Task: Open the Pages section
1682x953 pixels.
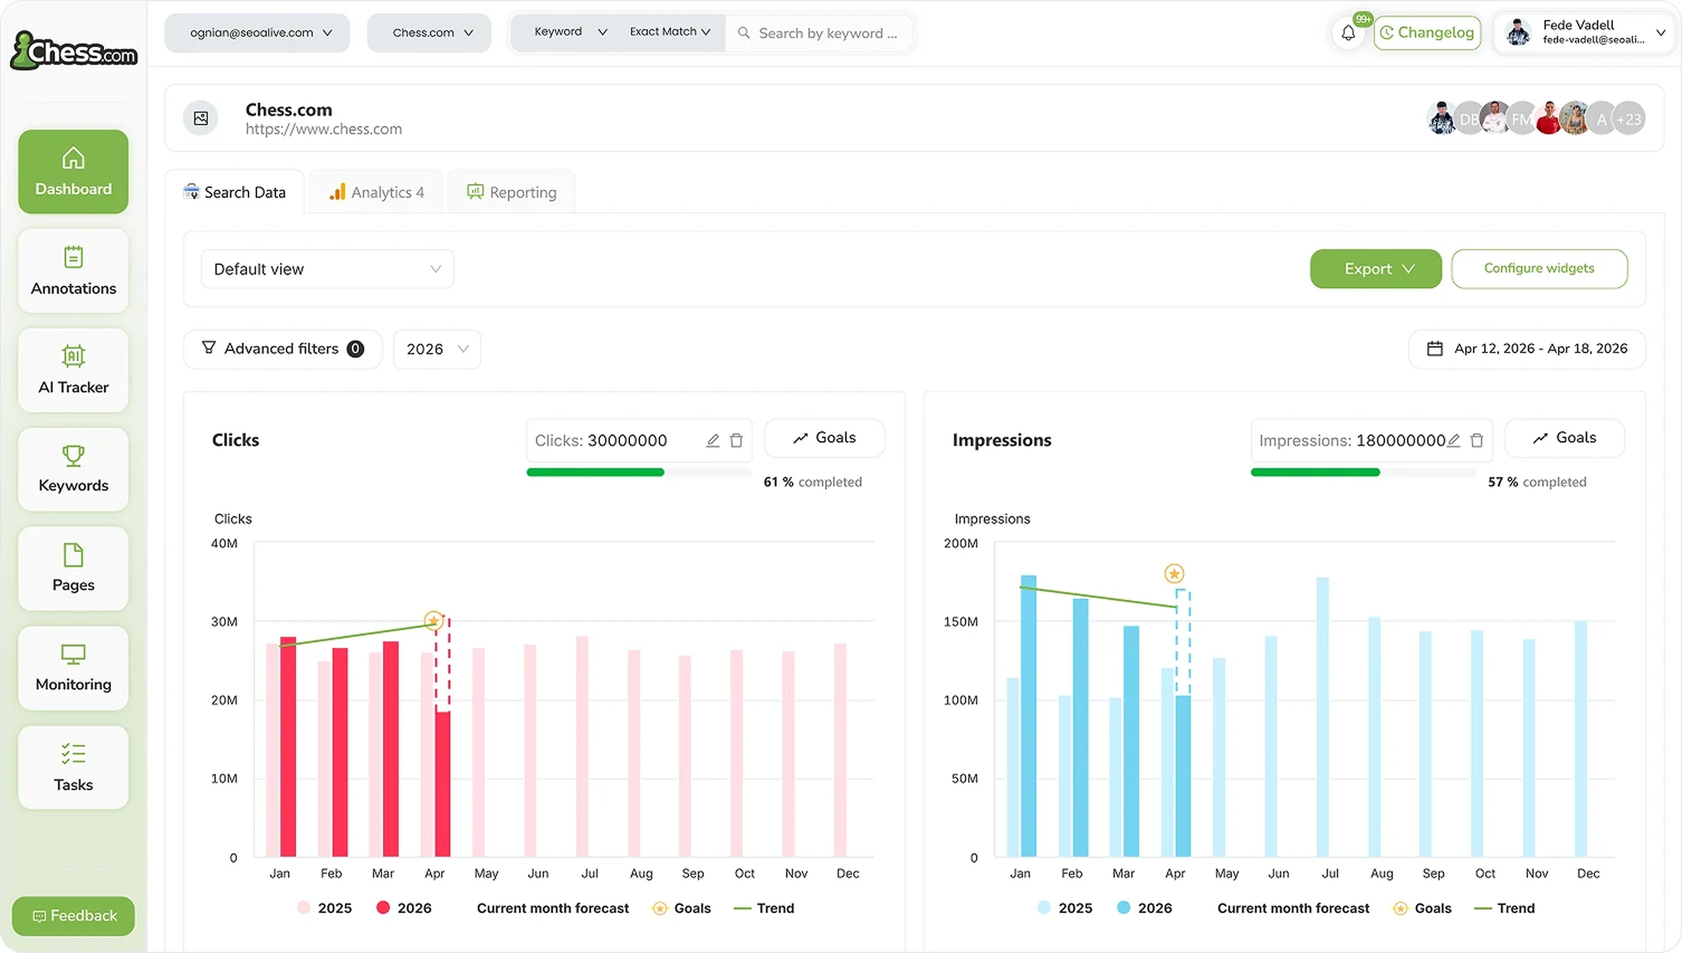Action: coord(73,569)
